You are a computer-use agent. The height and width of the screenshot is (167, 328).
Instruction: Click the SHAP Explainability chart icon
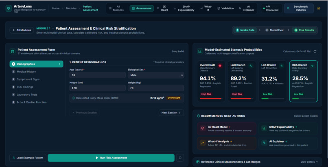pos(264,128)
